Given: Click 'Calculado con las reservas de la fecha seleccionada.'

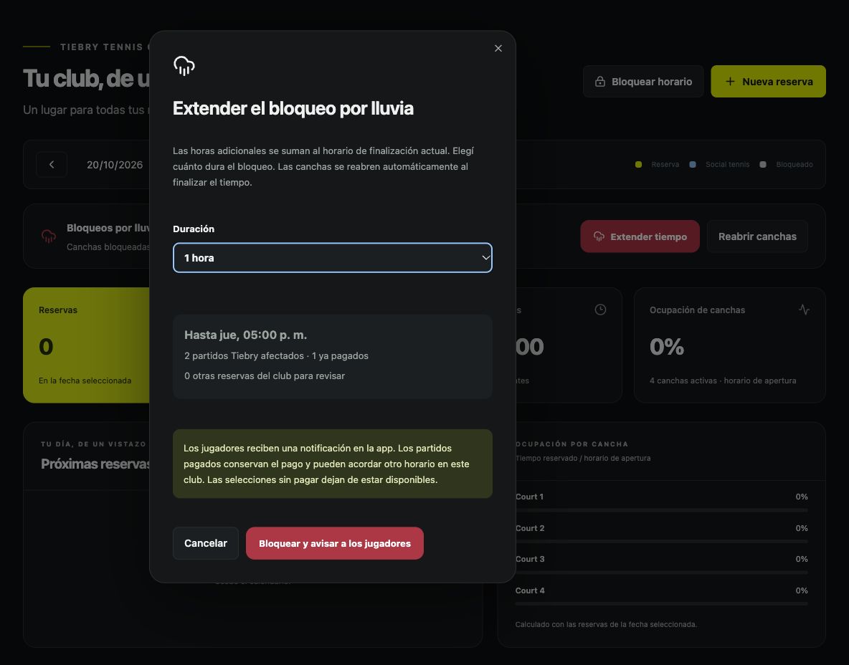Looking at the screenshot, I should click(606, 624).
